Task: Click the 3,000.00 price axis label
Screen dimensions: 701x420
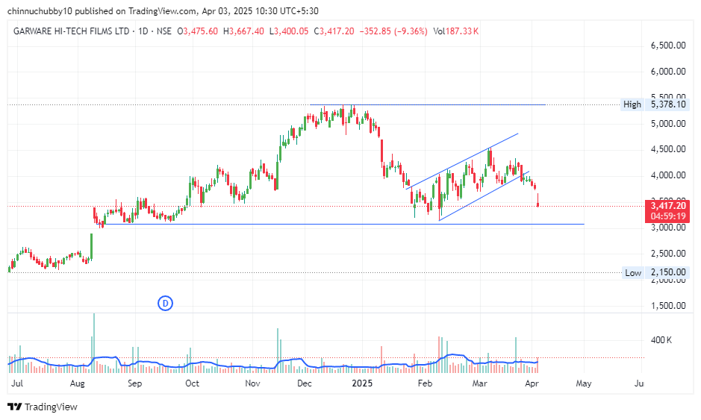Action: pos(668,228)
